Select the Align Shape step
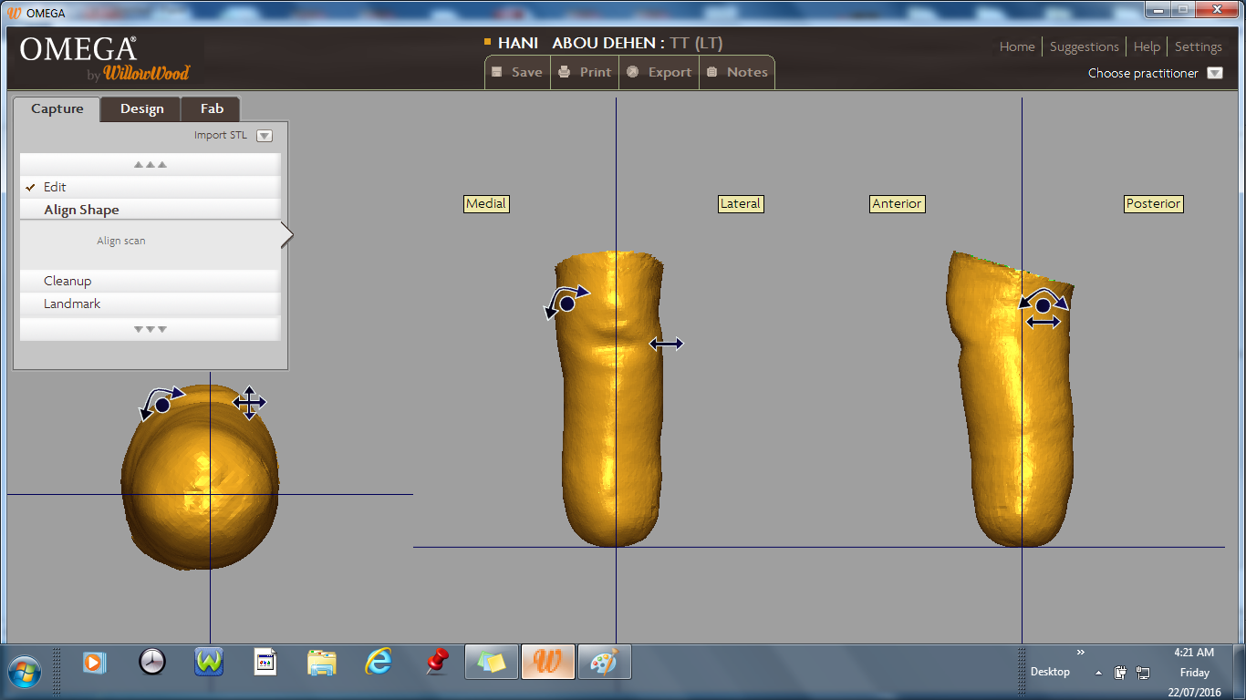This screenshot has height=700, width=1246. pyautogui.click(x=151, y=210)
